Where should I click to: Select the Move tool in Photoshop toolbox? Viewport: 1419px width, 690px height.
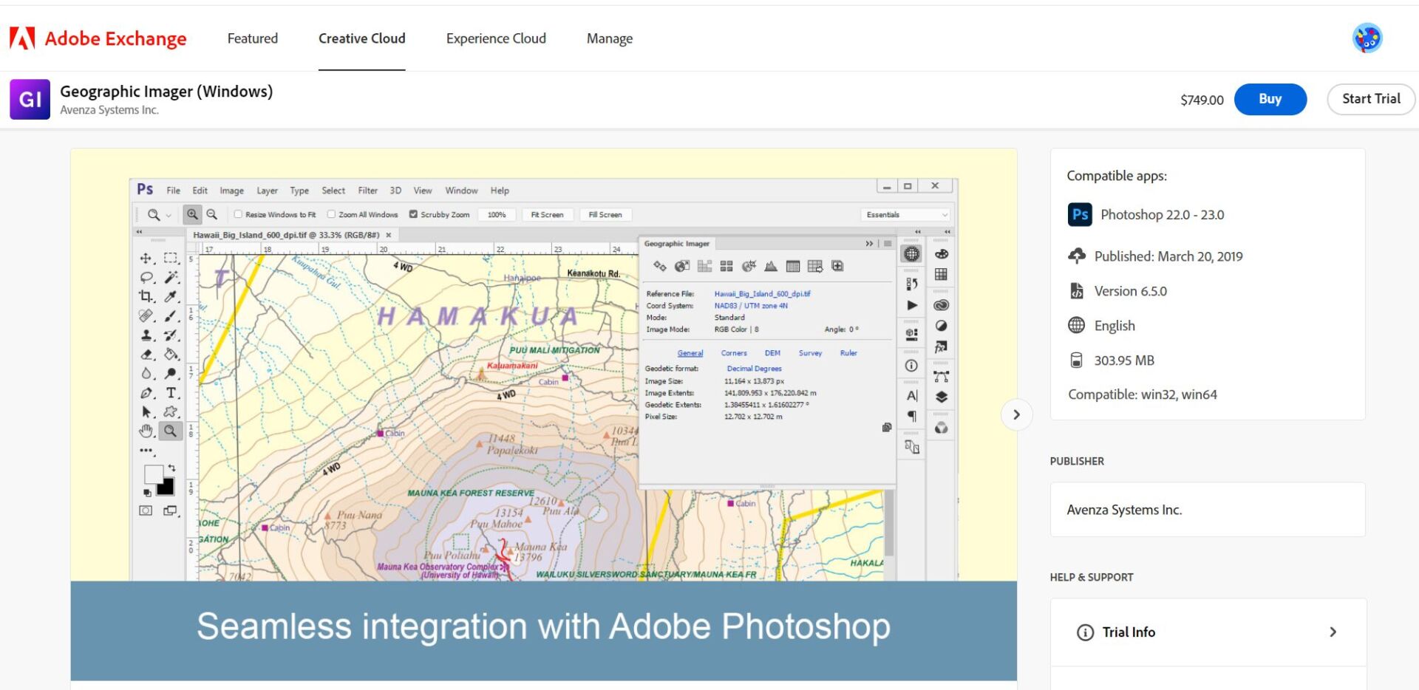click(x=146, y=258)
